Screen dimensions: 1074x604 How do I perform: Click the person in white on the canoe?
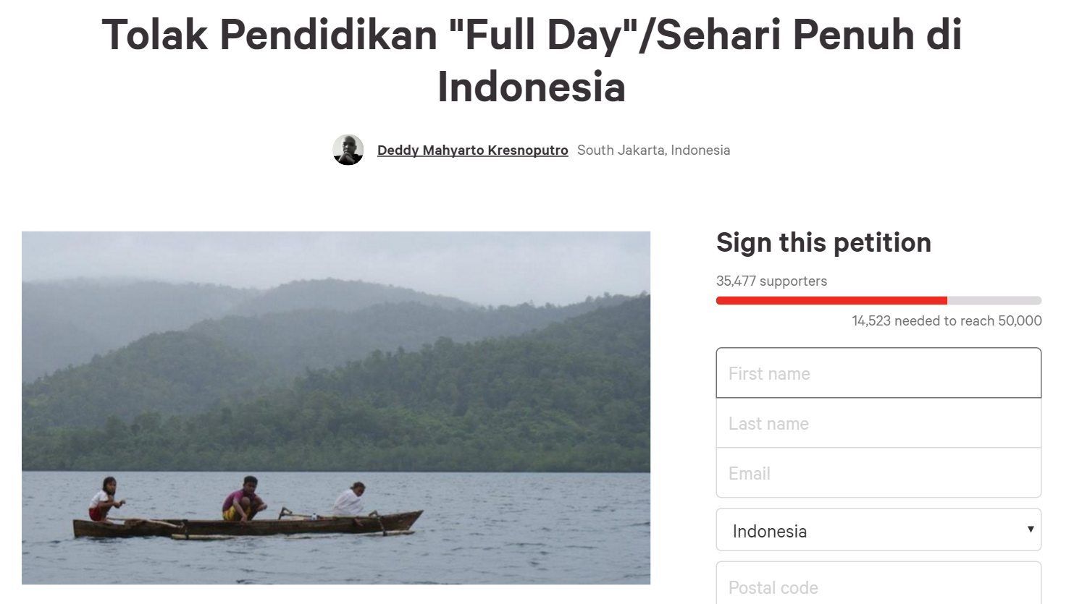click(x=351, y=500)
